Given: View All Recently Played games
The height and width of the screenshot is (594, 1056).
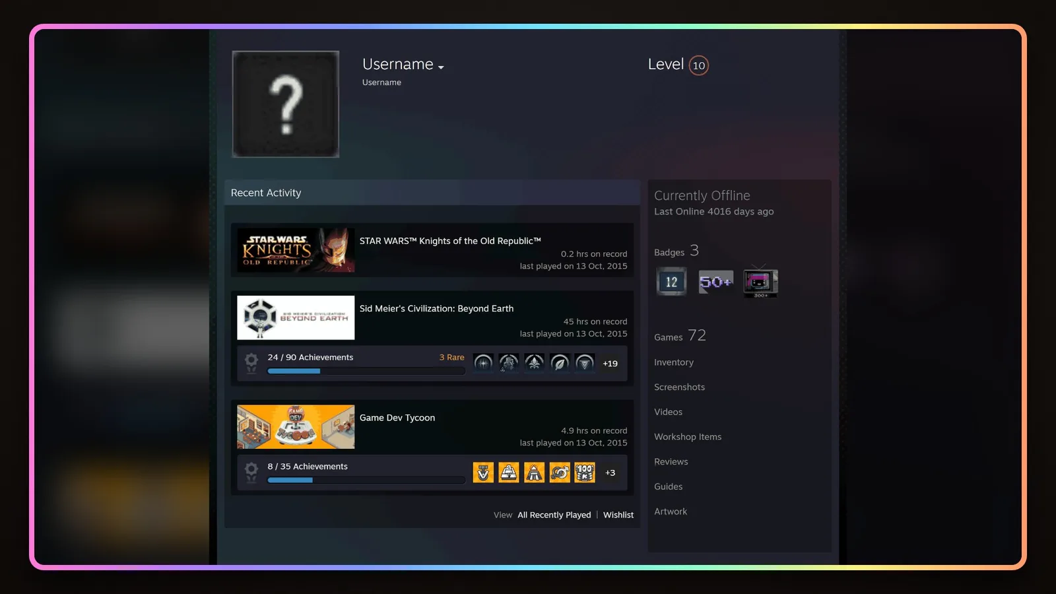Looking at the screenshot, I should tap(554, 515).
